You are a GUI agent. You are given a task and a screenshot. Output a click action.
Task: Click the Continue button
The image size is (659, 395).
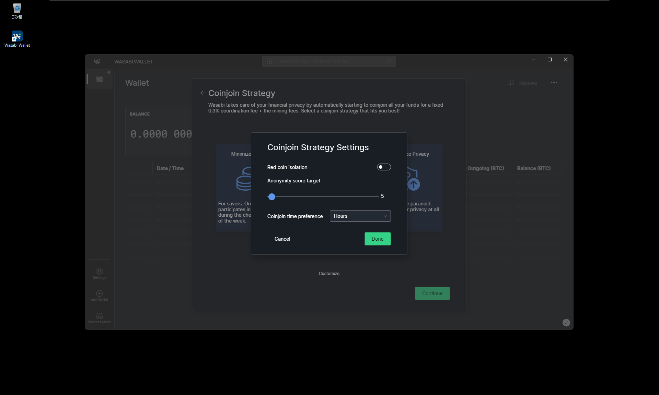[432, 294]
